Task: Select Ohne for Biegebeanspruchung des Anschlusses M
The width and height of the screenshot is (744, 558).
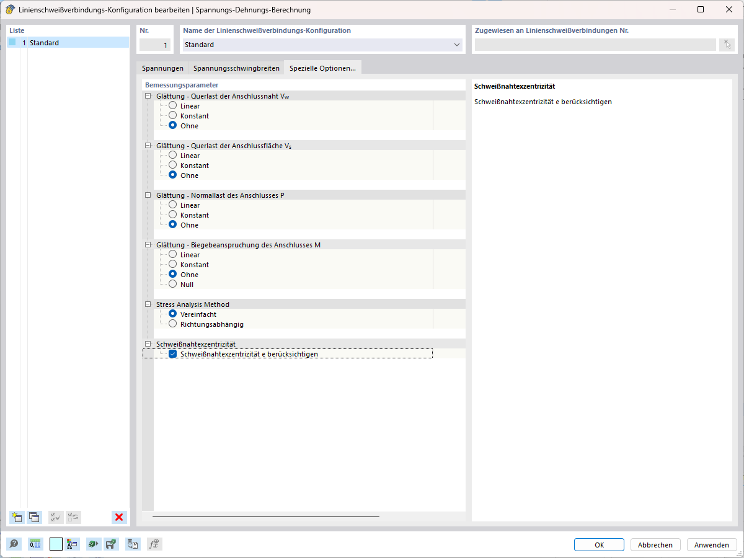Action: [172, 275]
